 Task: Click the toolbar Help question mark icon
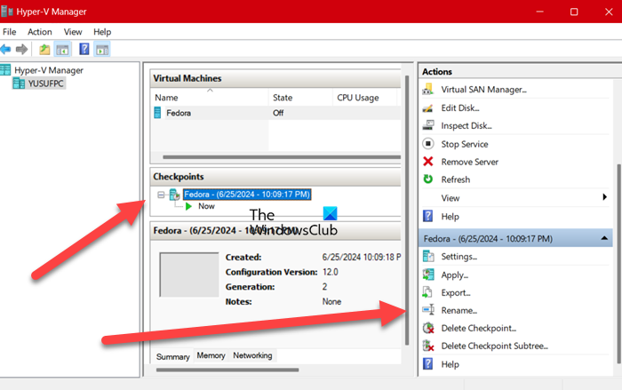pyautogui.click(x=84, y=49)
